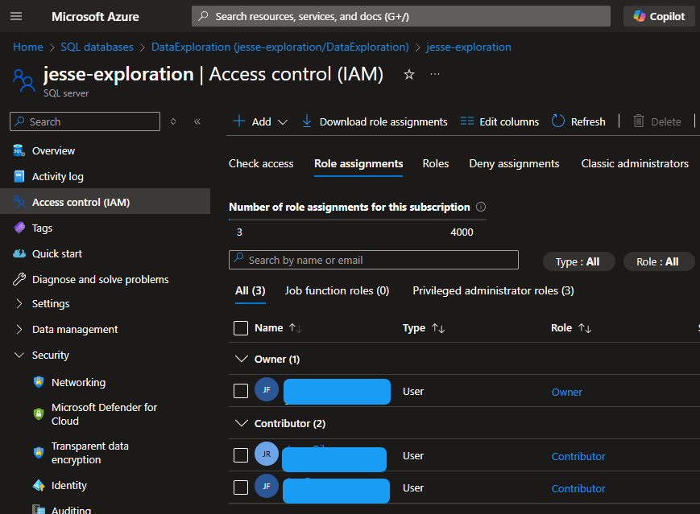700x514 pixels.
Task: Open Transparent data encryption
Action: coord(89,453)
